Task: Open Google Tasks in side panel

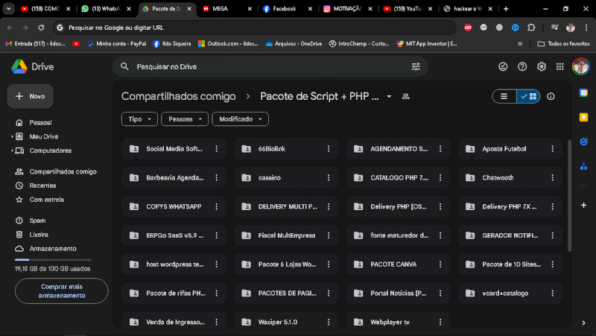Action: point(584,141)
